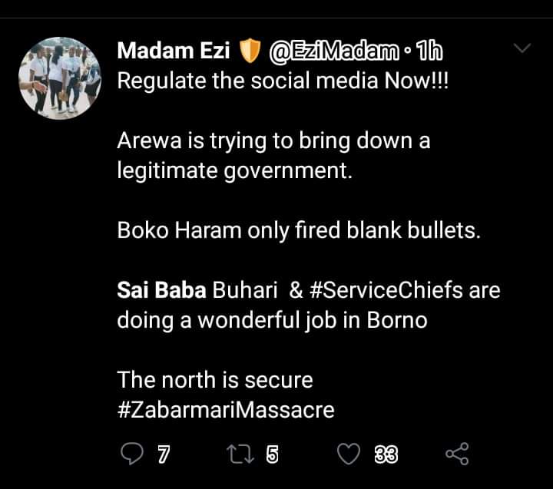
Task: Open the @EziMadam handle link
Action: tap(335, 52)
